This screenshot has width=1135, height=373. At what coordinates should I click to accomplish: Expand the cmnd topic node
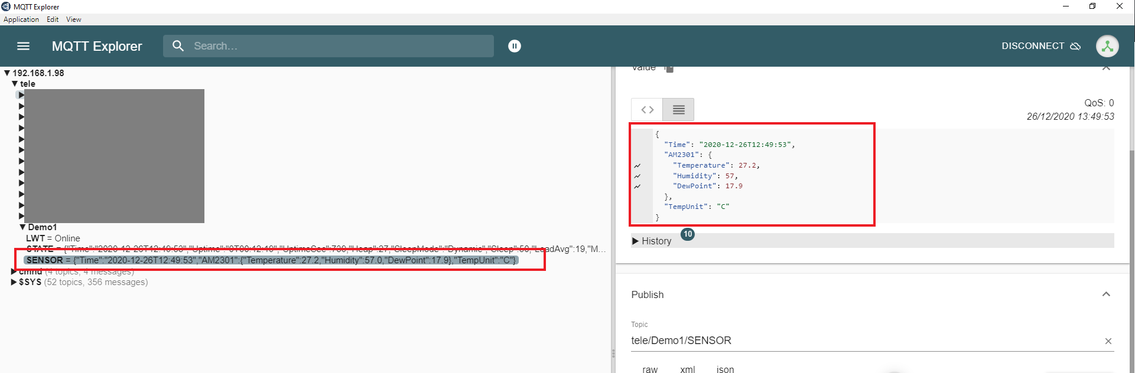14,271
